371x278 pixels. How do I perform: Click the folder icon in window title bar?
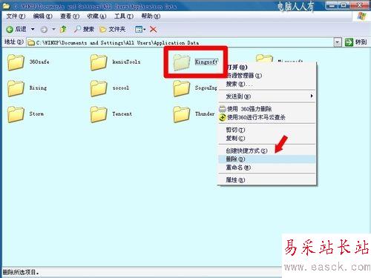tap(6, 6)
